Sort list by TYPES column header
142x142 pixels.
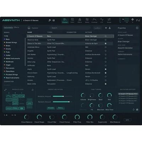point(50,32)
